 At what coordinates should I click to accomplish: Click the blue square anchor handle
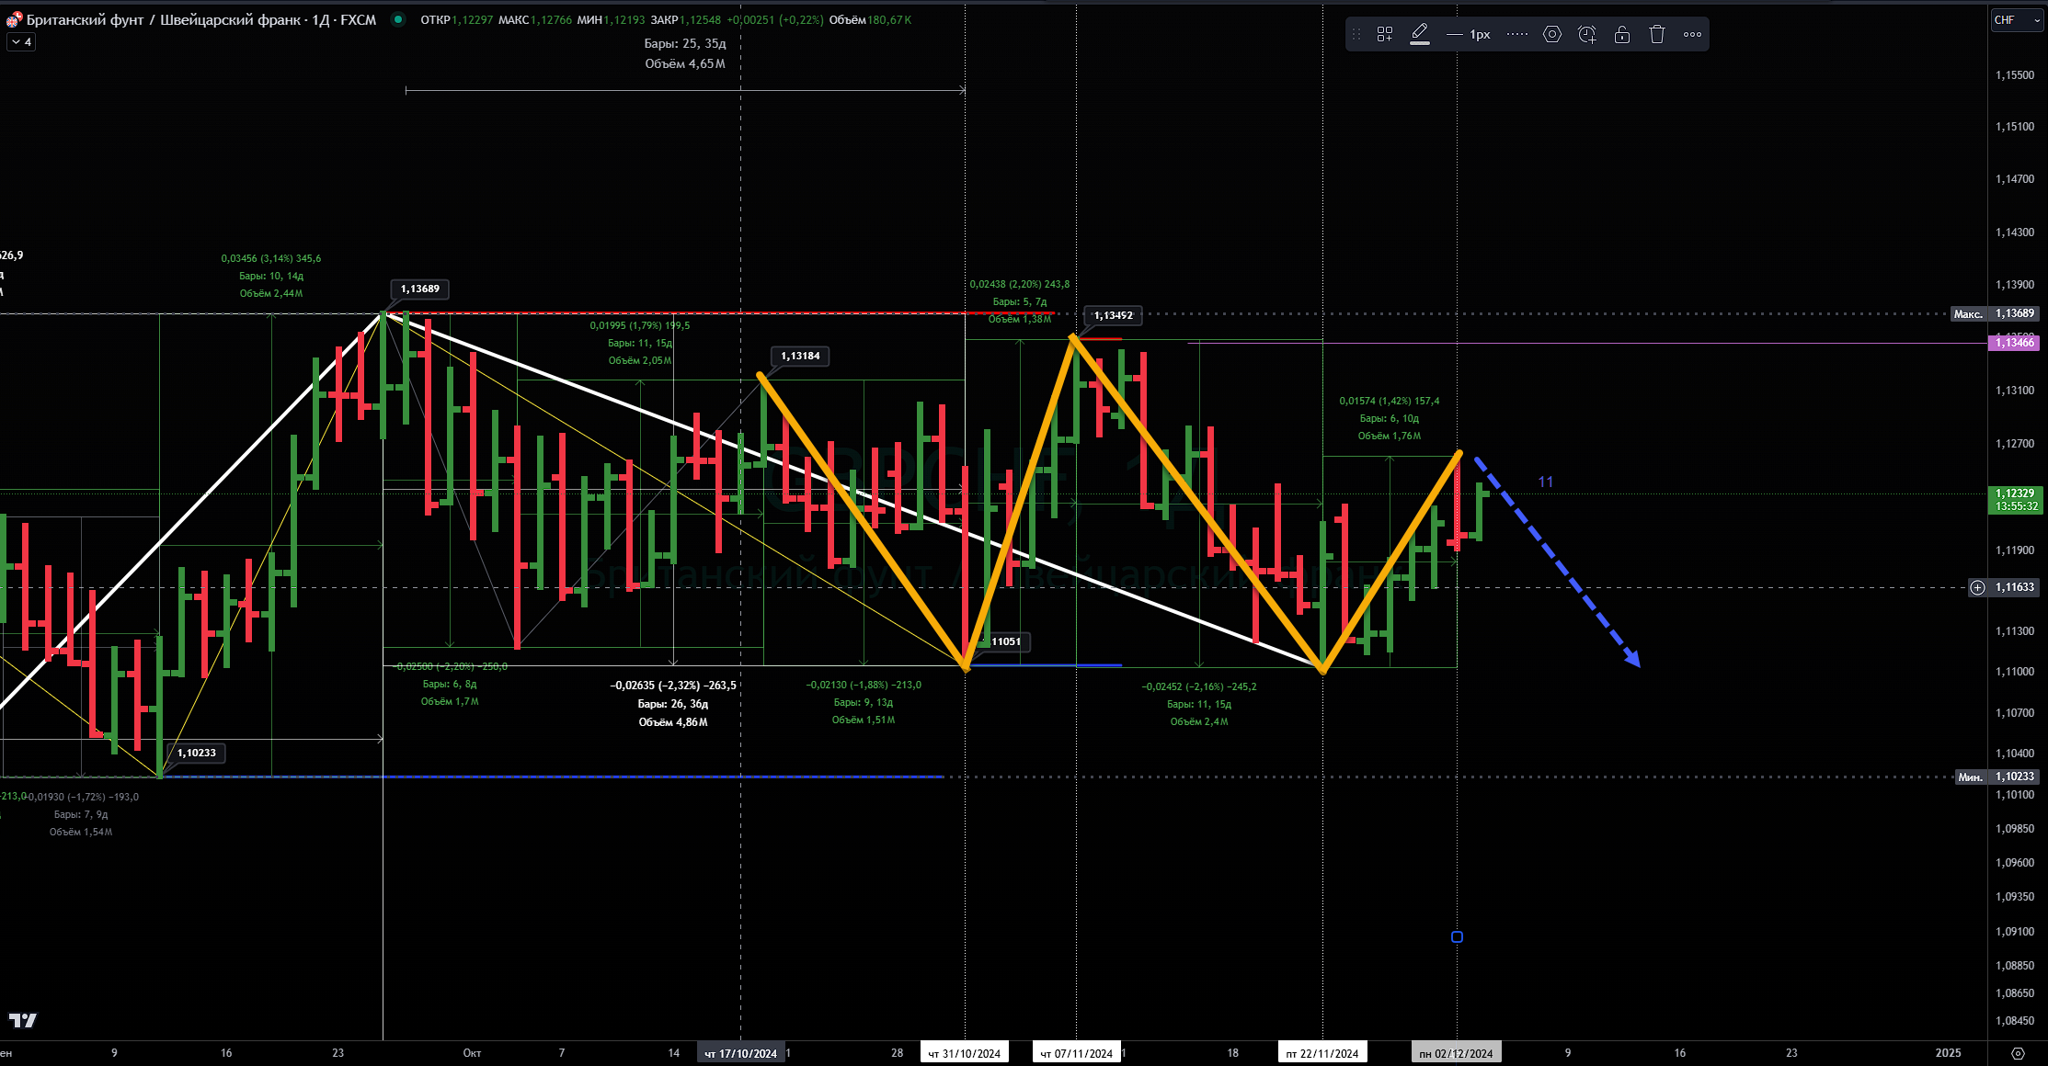pos(1457,937)
